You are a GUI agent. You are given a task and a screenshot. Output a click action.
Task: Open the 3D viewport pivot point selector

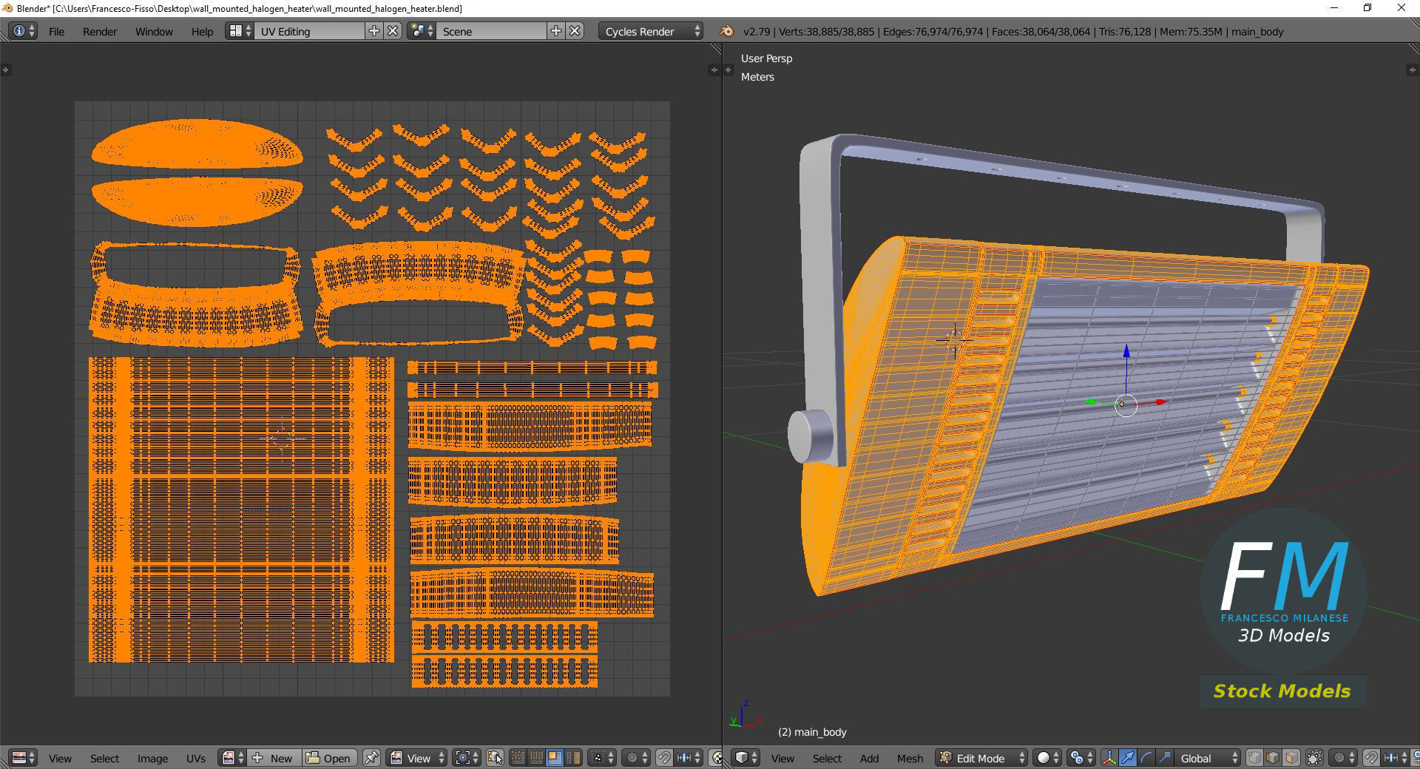(x=1081, y=758)
